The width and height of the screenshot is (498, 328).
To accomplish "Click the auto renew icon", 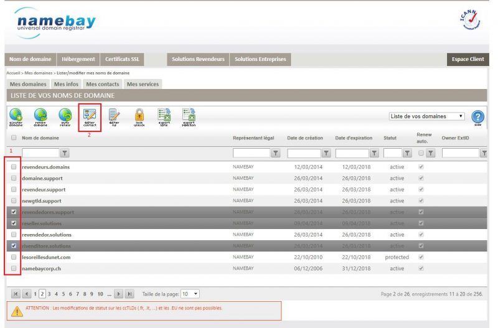I will pyautogui.click(x=65, y=117).
